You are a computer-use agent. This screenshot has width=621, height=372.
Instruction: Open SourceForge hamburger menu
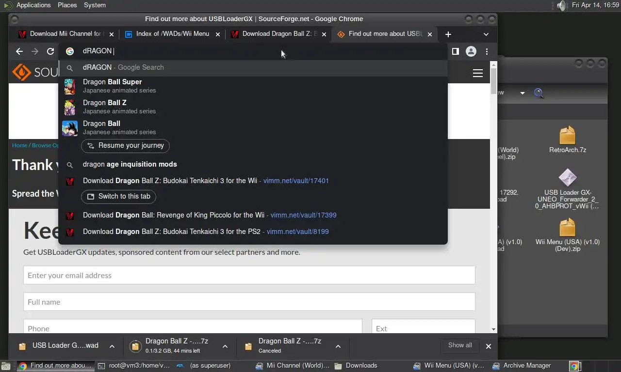pos(478,73)
